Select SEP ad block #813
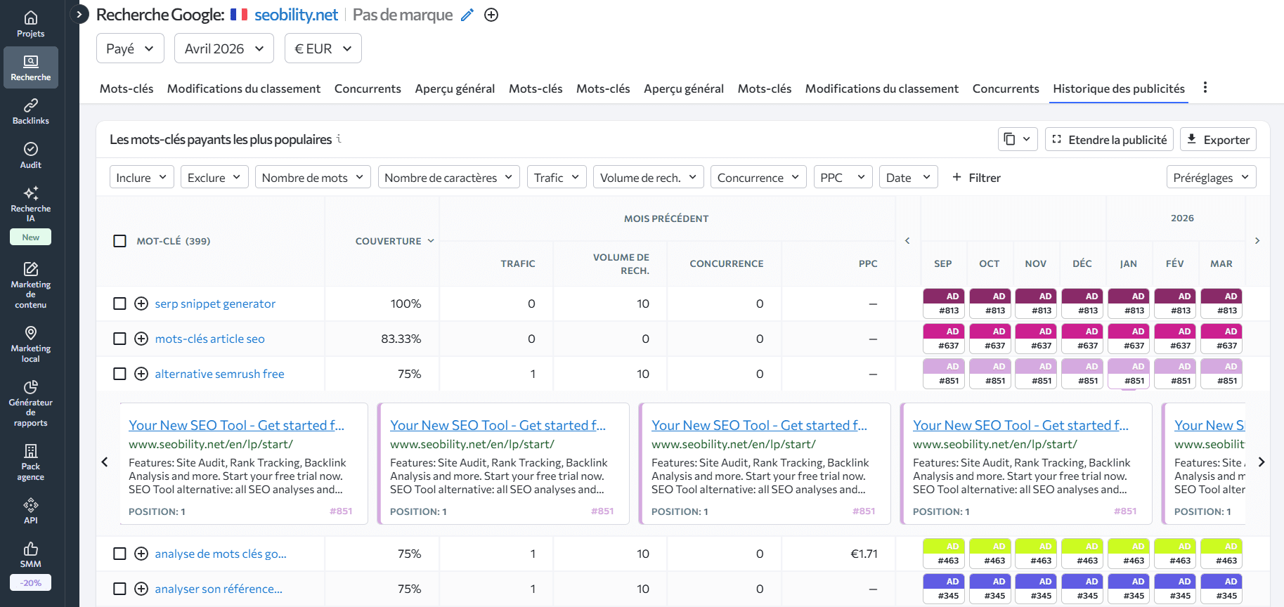The height and width of the screenshot is (607, 1284). pos(944,303)
